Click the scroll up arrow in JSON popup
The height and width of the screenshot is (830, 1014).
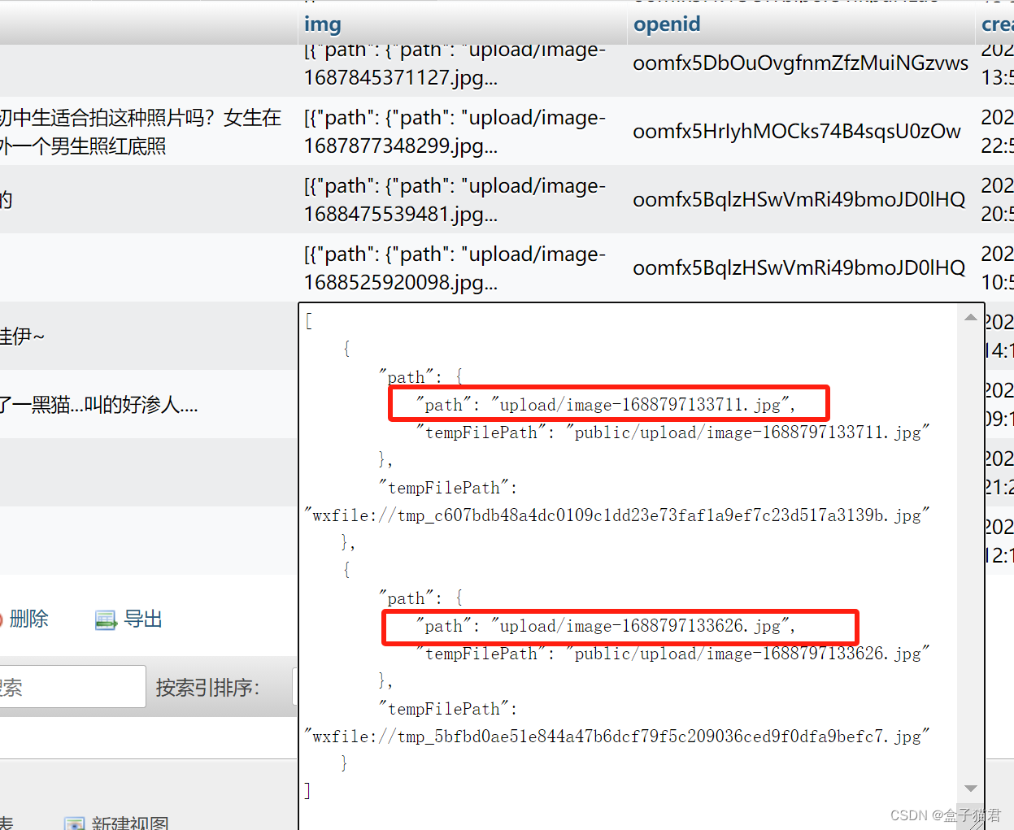pos(970,317)
